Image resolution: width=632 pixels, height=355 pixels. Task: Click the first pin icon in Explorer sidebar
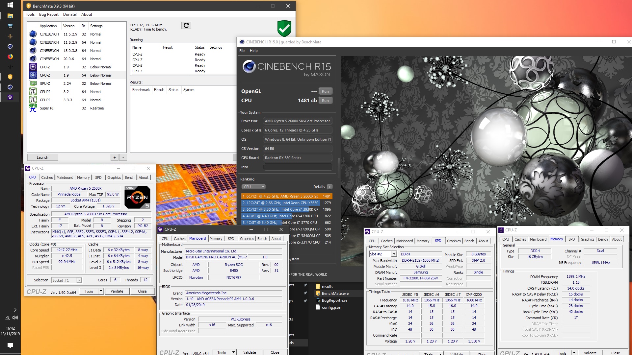(x=305, y=285)
